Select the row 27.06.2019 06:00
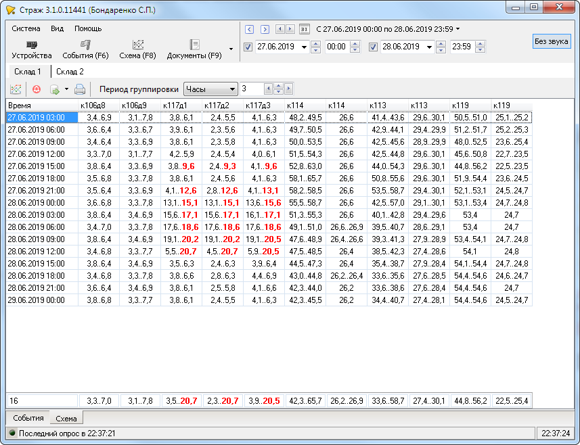 pos(269,130)
